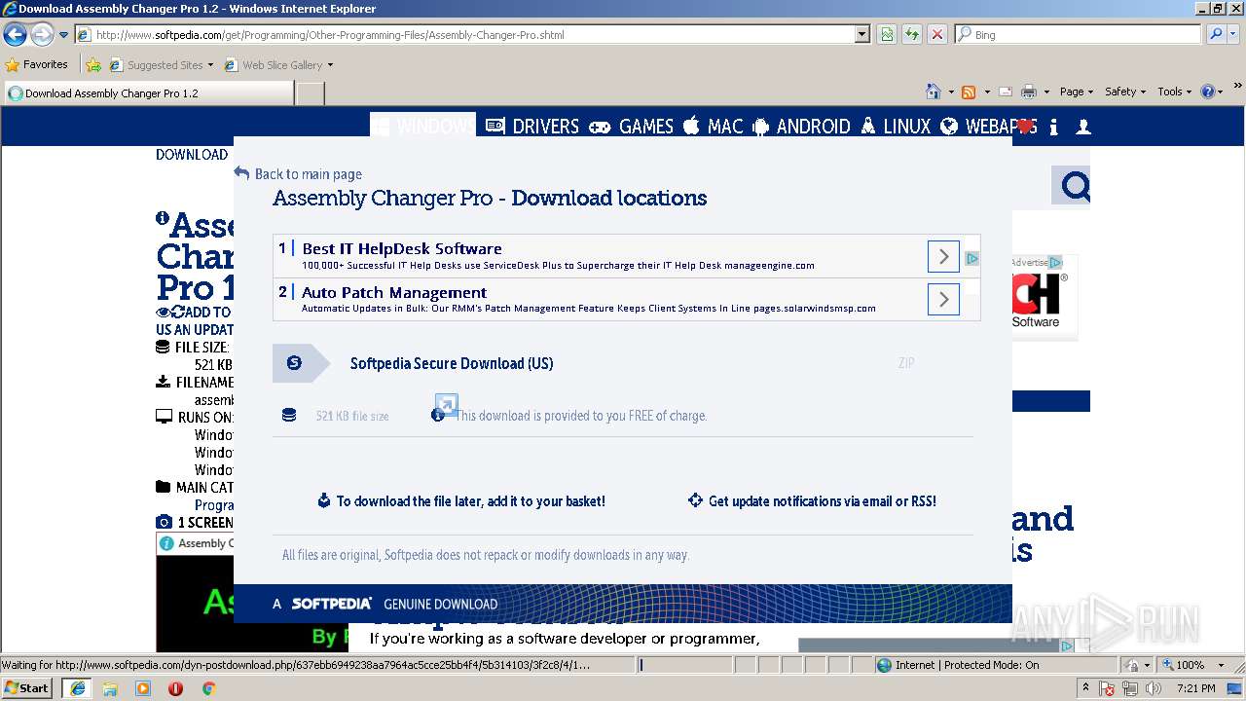Click the Softpedia site search magnifier
1246x701 pixels.
click(1075, 185)
